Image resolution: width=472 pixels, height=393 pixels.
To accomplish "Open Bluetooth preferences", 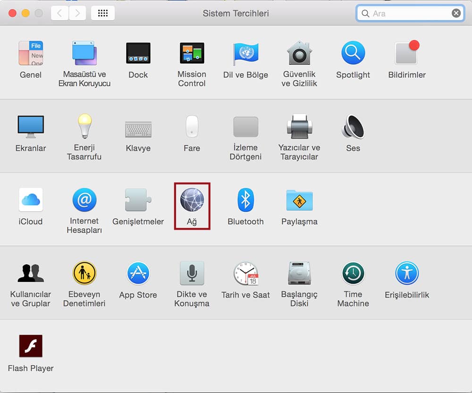I will 245,200.
